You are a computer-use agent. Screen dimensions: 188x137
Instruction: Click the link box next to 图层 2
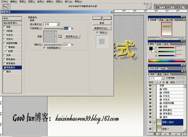[x=154, y=129]
